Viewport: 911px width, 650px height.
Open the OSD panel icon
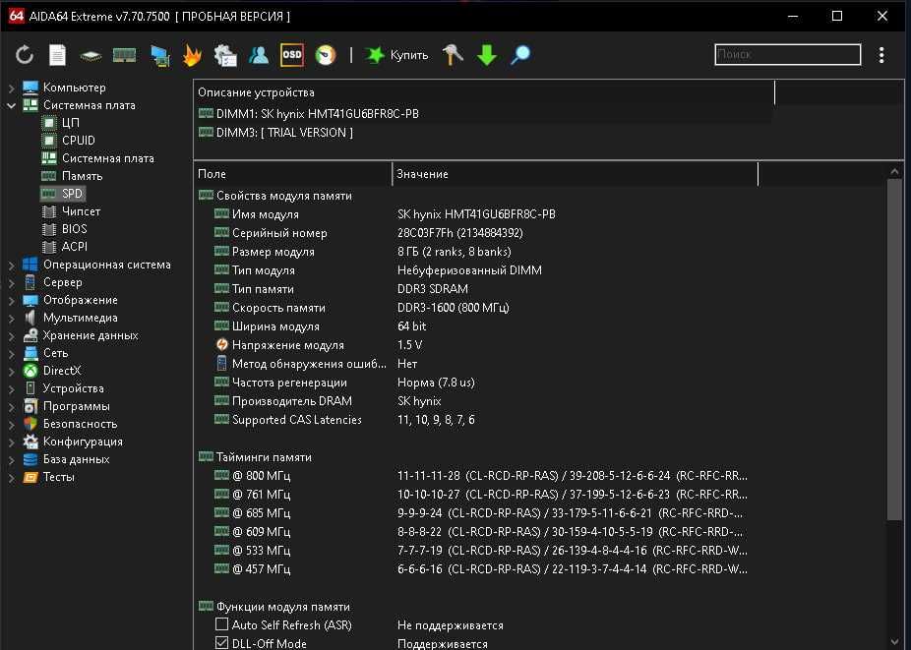coord(291,55)
